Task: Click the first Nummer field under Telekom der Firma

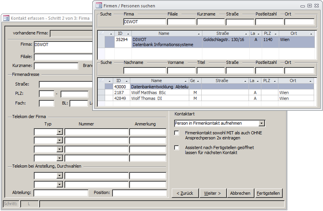Action: click(97, 132)
